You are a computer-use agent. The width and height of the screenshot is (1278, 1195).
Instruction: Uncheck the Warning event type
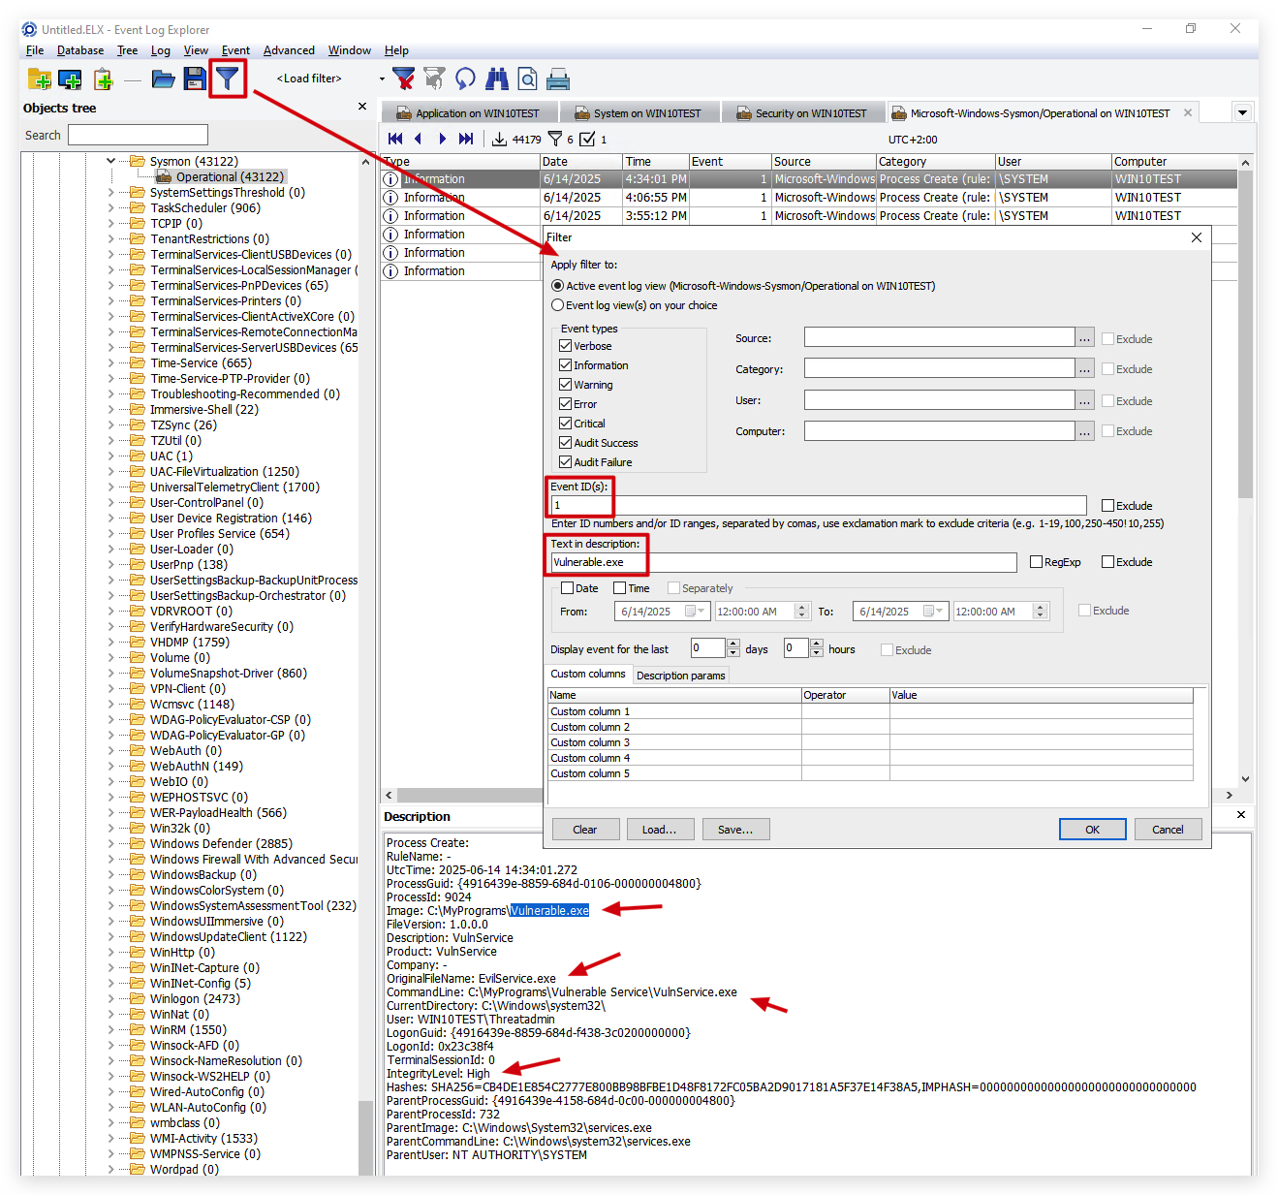pos(565,385)
